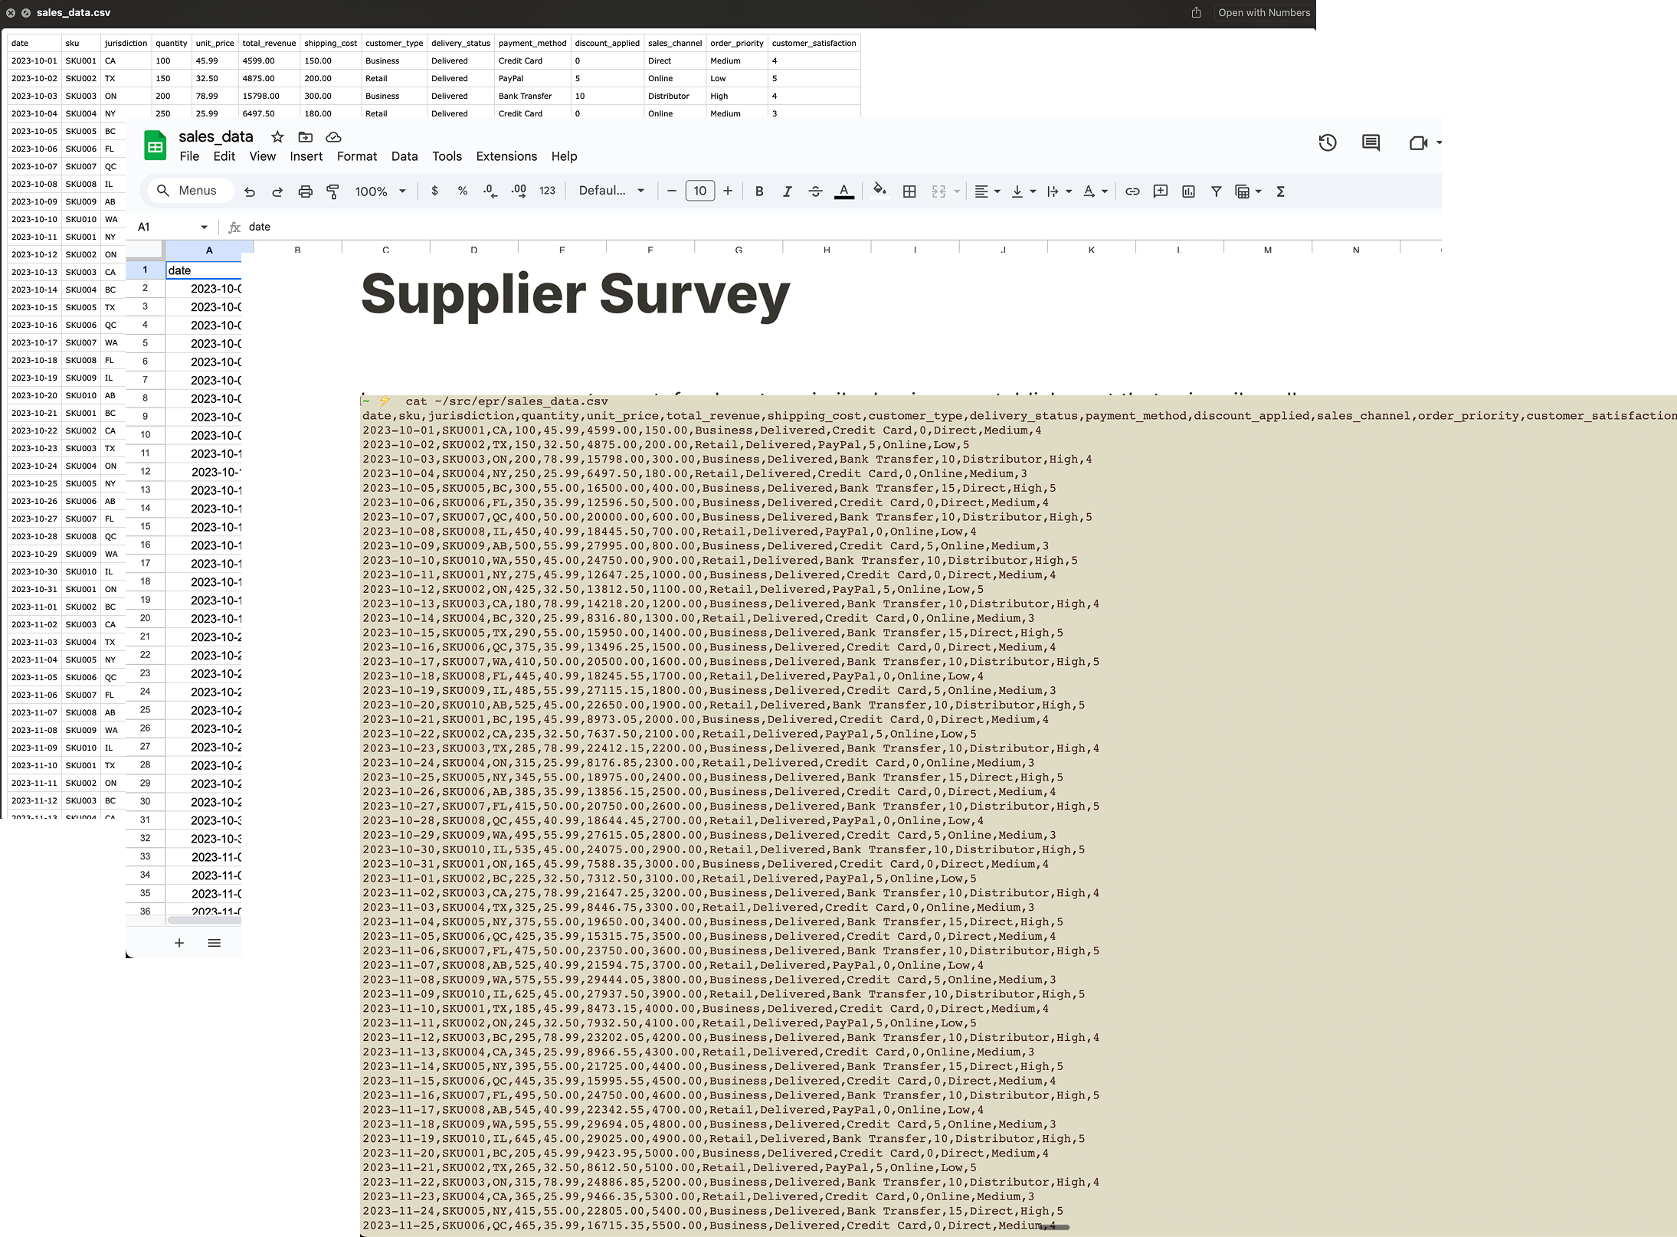Screen dimensions: 1677x1237
Task: Toggle italic formatting
Action: tap(788, 191)
